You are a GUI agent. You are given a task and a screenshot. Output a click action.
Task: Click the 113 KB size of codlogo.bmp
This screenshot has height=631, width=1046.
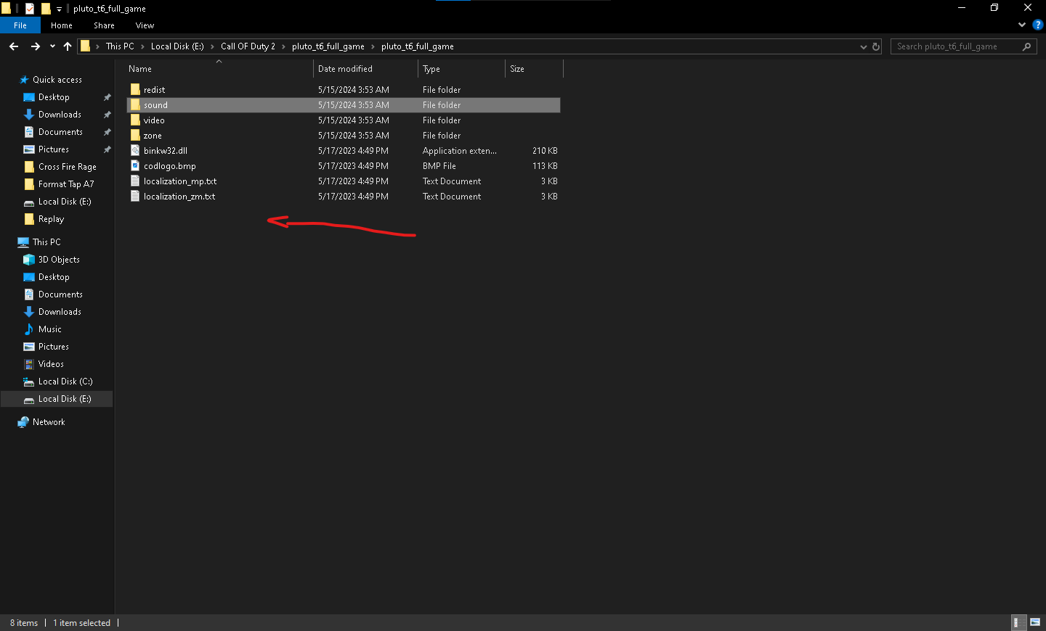coord(545,166)
